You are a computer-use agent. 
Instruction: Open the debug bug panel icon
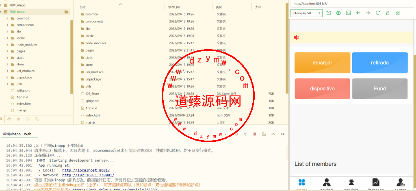(x=18, y=119)
